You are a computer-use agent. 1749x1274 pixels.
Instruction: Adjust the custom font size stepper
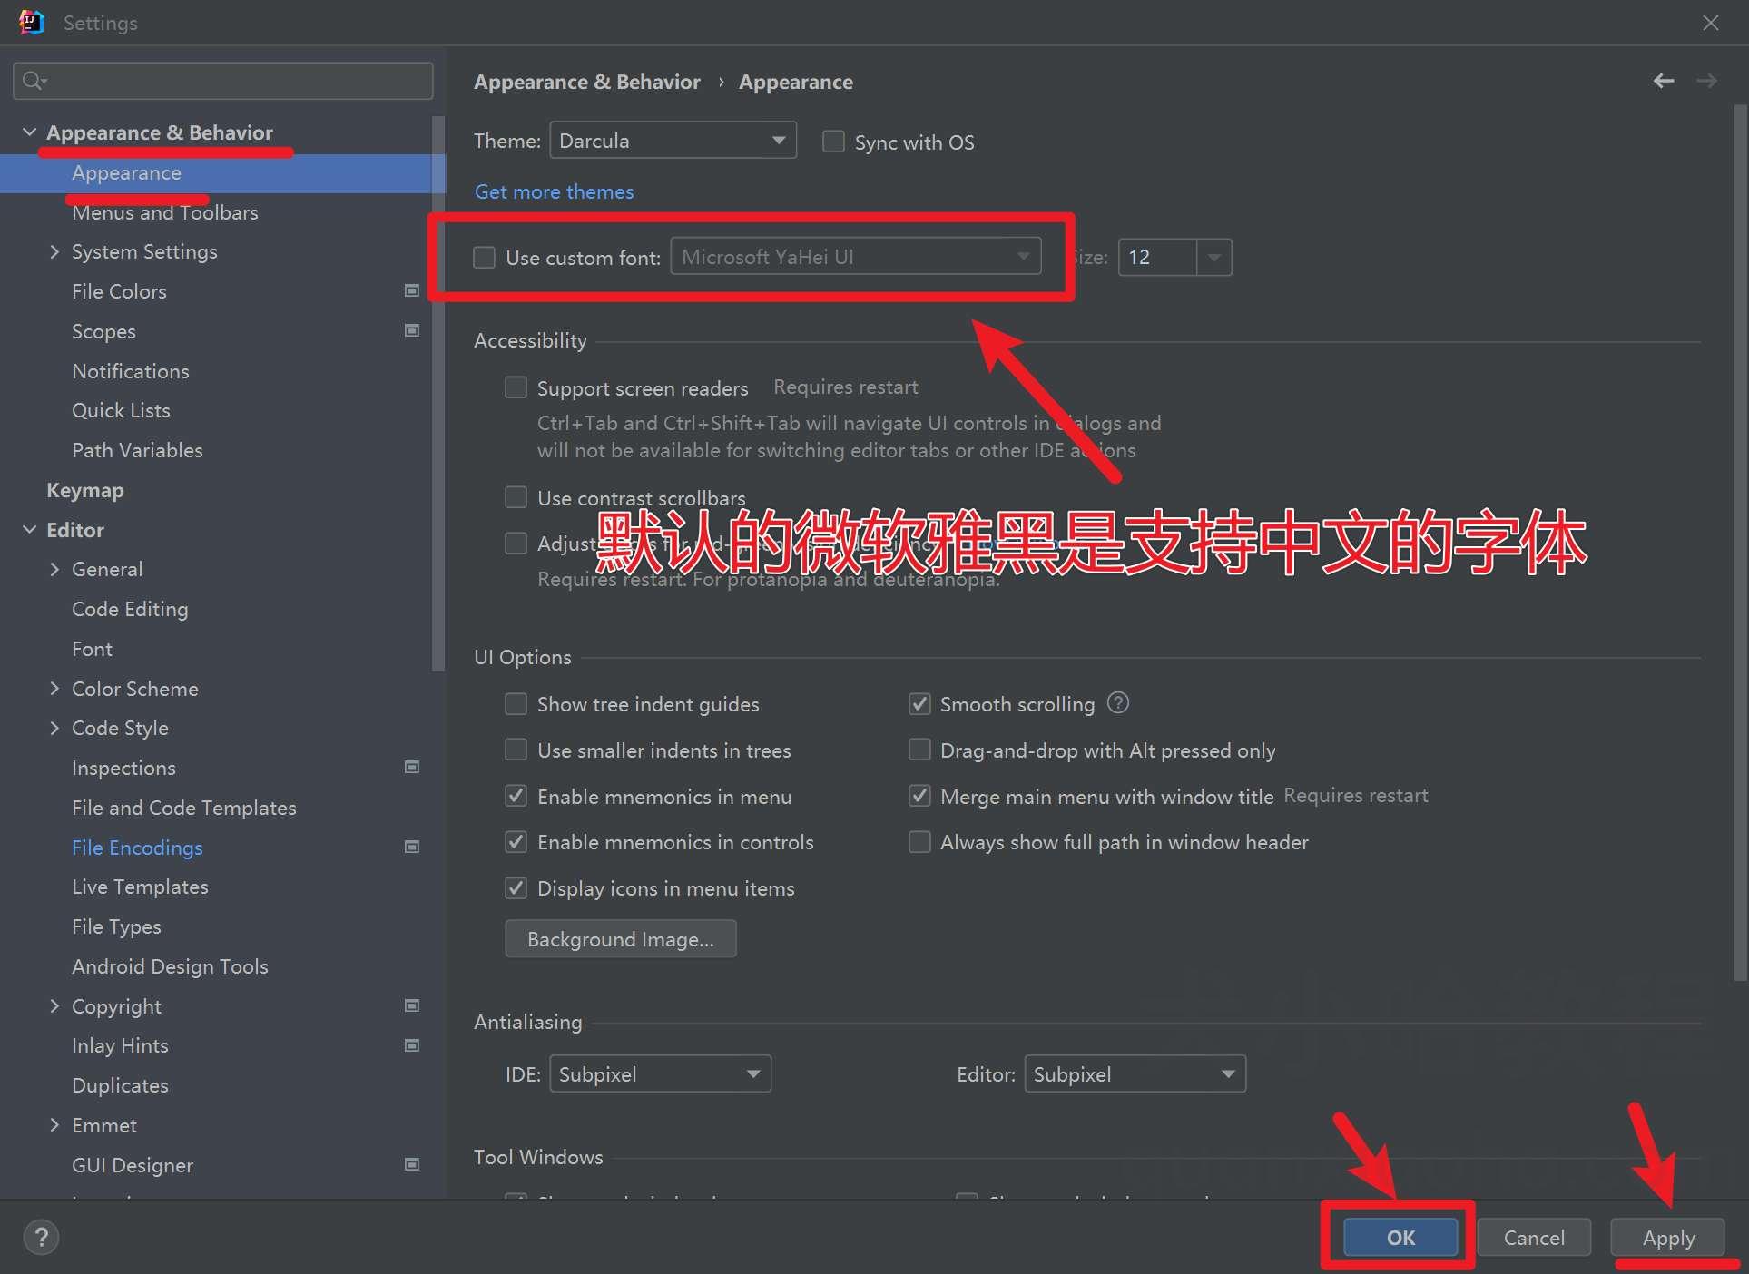click(1213, 257)
